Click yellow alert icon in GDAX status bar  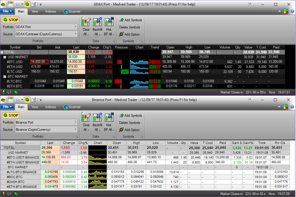coord(3,92)
